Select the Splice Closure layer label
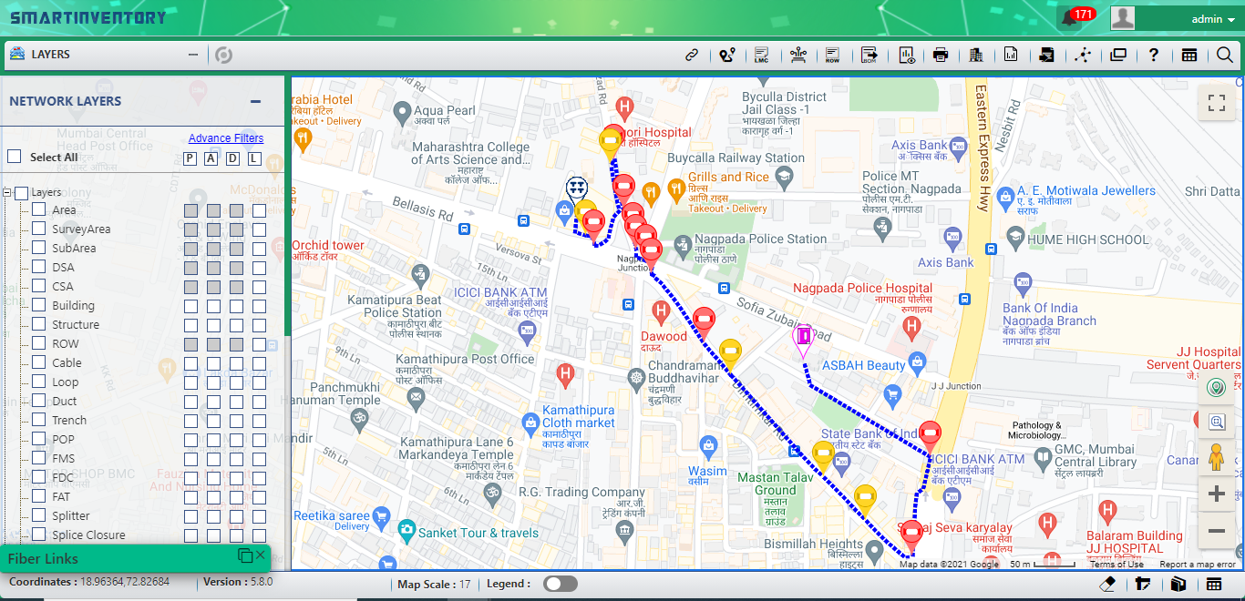Viewport: 1245px width, 601px height. coord(88,535)
